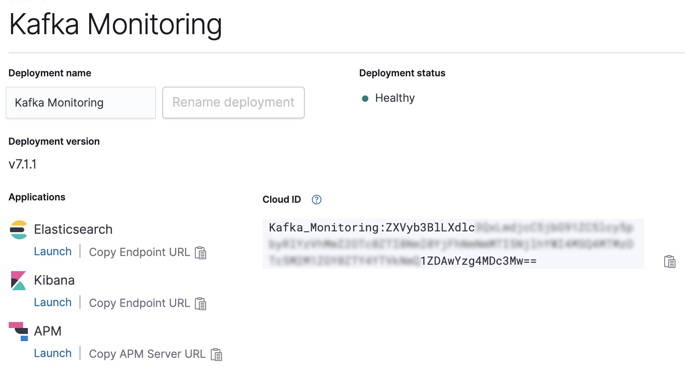This screenshot has height=392, width=685.
Task: Click the APM logo icon
Action: point(18,332)
